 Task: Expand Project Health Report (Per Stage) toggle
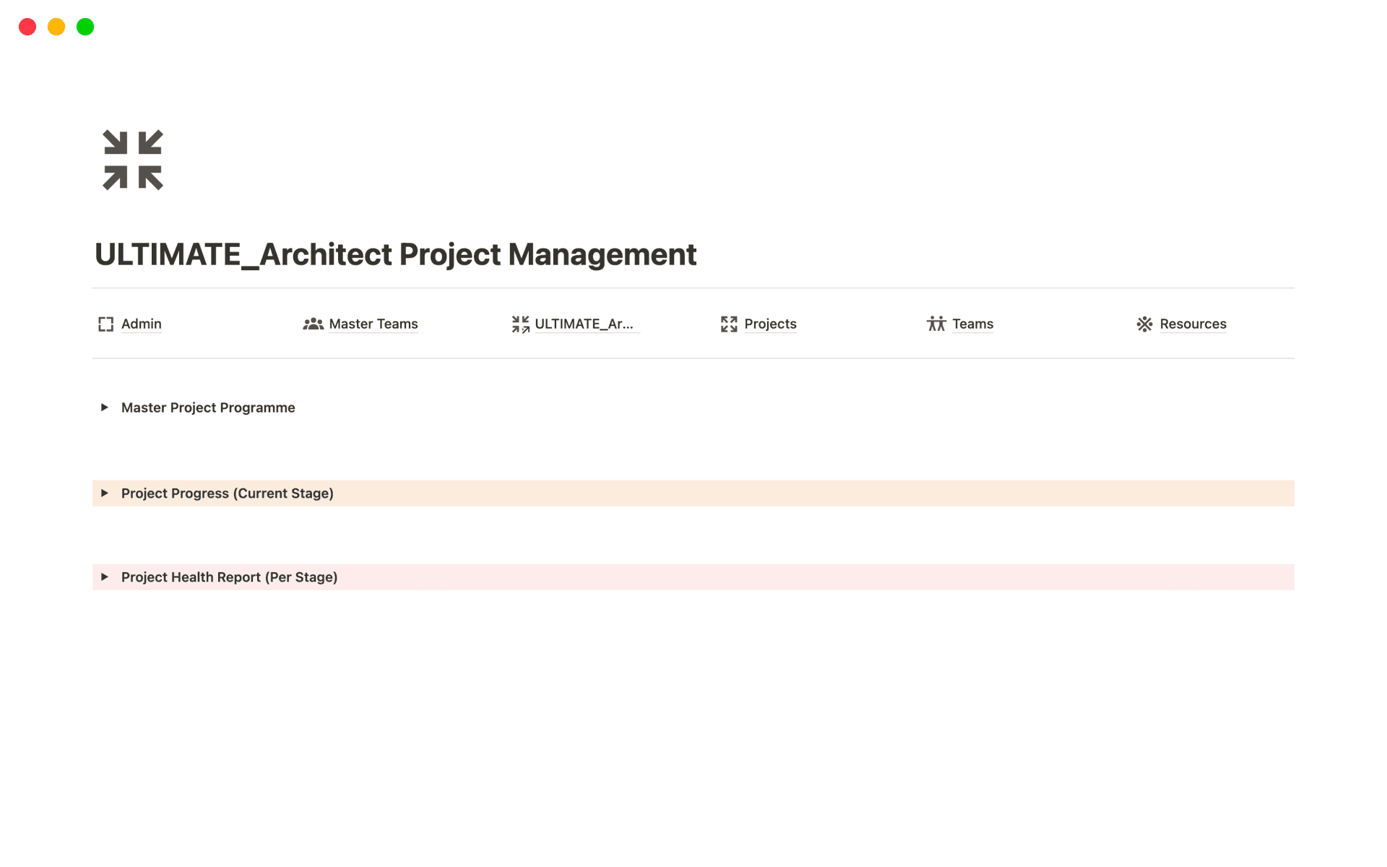(x=105, y=577)
